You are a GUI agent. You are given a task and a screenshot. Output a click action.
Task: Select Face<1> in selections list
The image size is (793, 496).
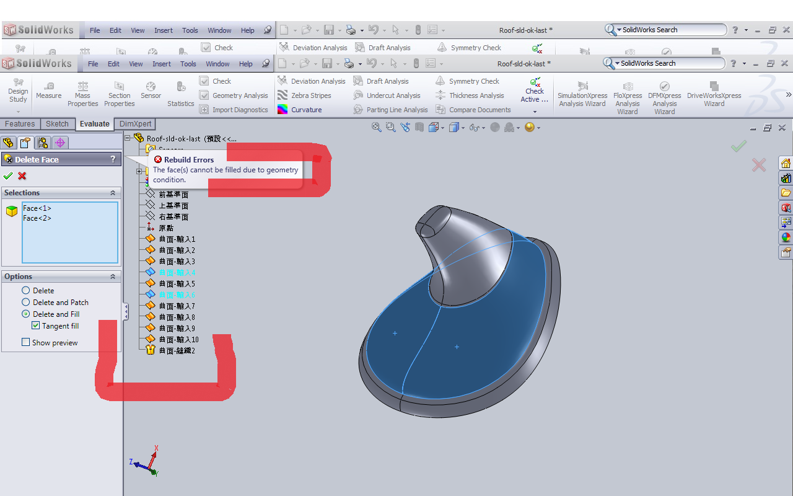(x=37, y=208)
